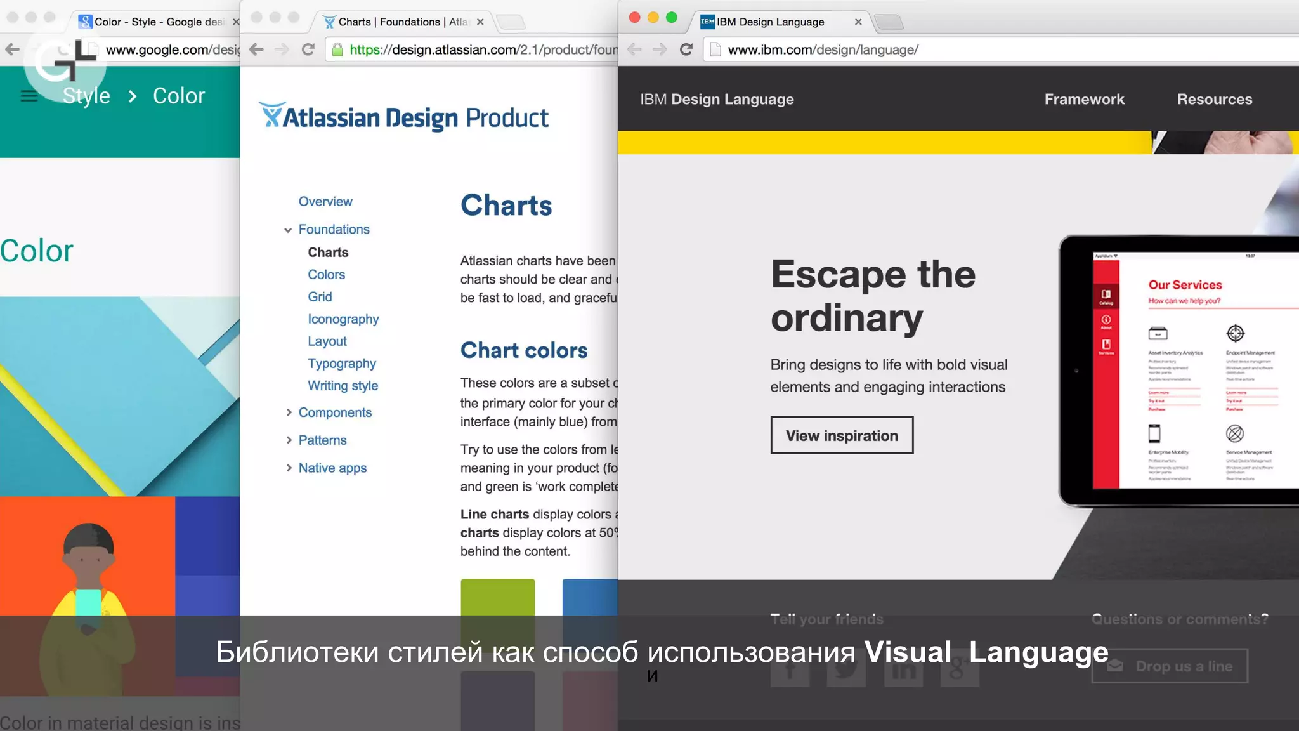Click the forward arrow in the Atlassian window
1299x731 pixels.
click(x=282, y=49)
